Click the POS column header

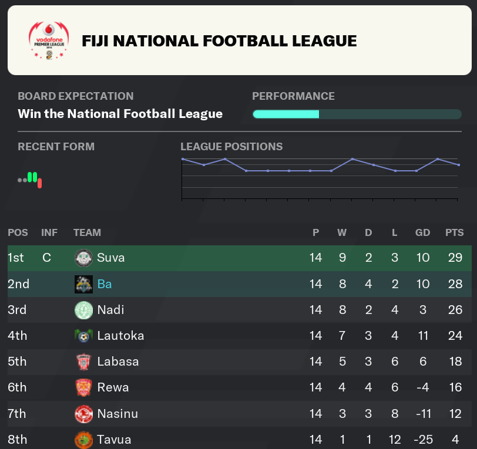(x=18, y=232)
